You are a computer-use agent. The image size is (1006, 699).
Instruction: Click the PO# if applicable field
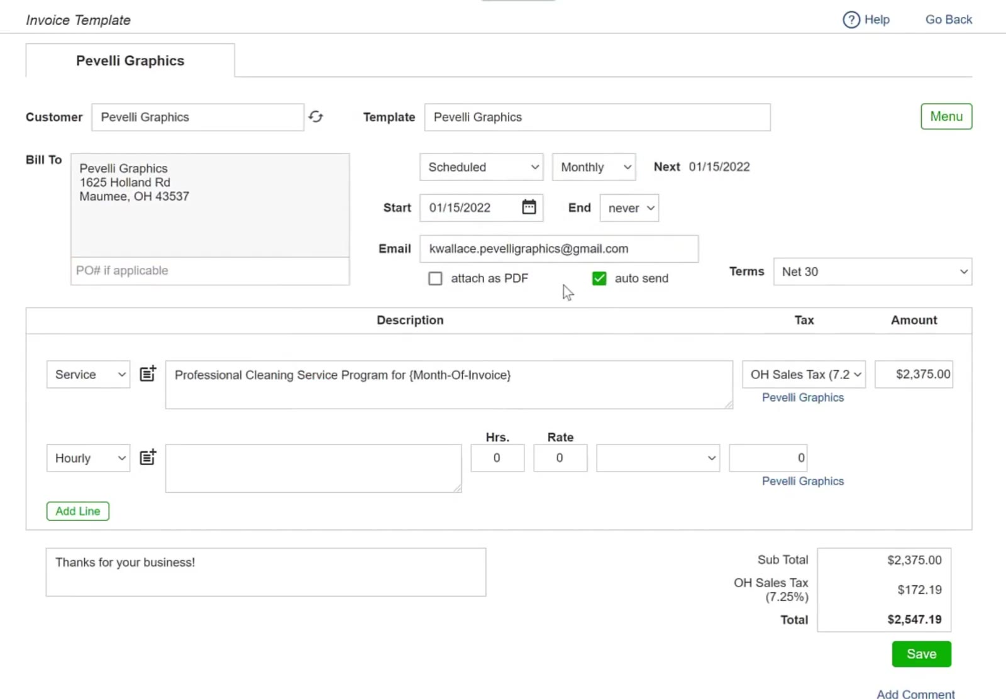(x=210, y=271)
